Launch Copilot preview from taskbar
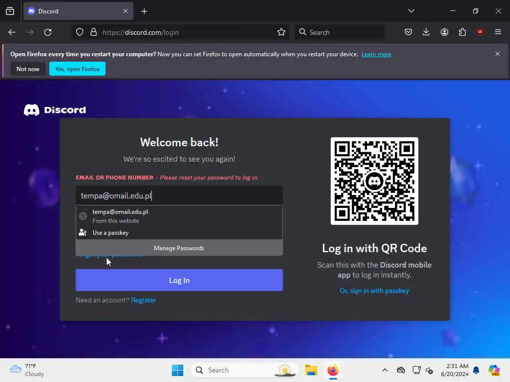The image size is (510, 382). pyautogui.click(x=494, y=370)
